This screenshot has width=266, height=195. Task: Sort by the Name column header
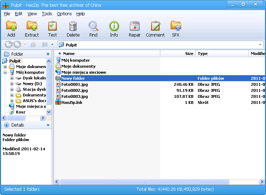tap(107, 54)
